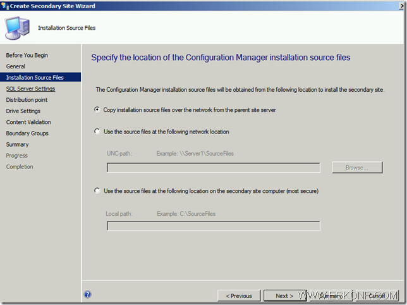Open Content Validation step
The width and height of the screenshot is (407, 305).
[28, 122]
